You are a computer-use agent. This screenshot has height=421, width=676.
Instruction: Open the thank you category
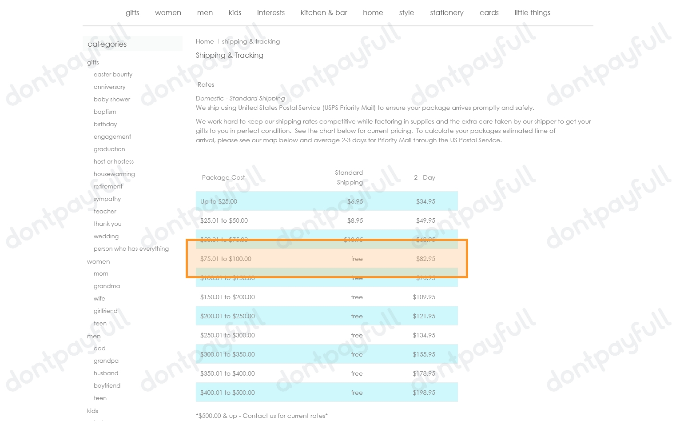point(107,224)
